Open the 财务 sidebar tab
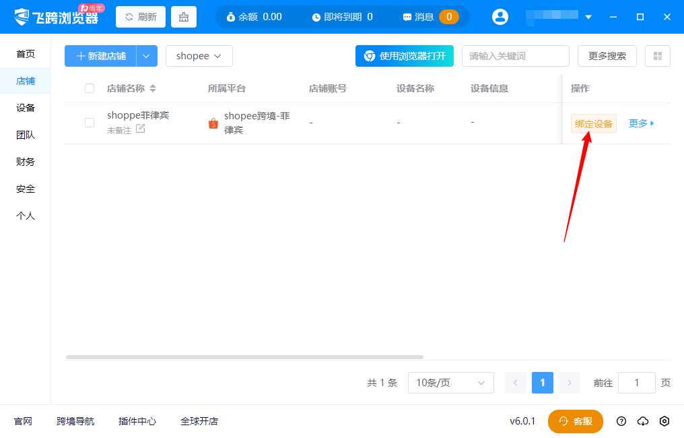Image resolution: width=684 pixels, height=438 pixels. (26, 162)
